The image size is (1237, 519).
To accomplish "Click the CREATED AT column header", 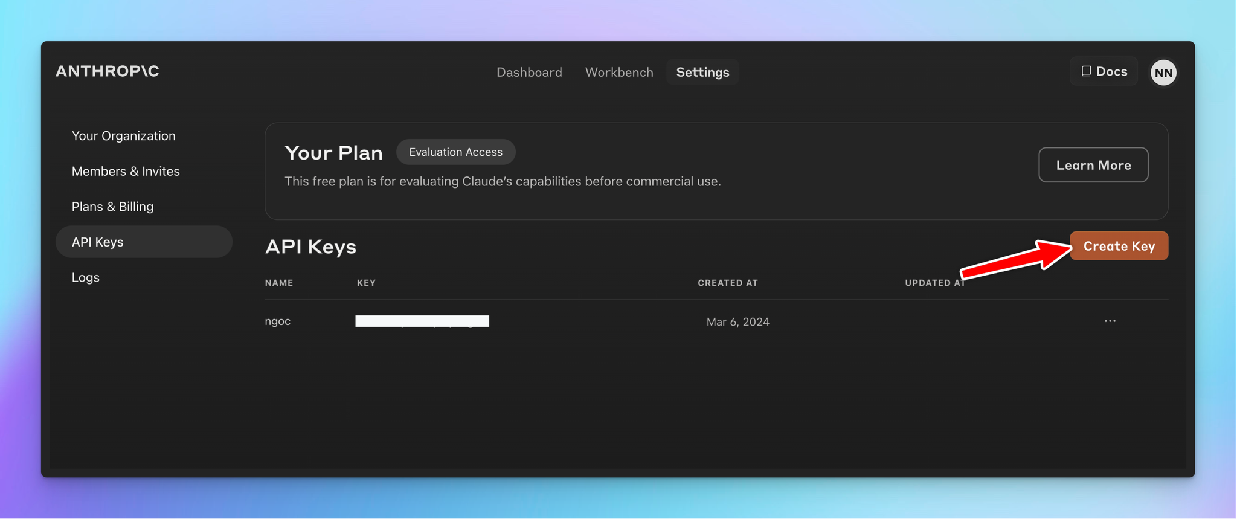I will pos(727,283).
